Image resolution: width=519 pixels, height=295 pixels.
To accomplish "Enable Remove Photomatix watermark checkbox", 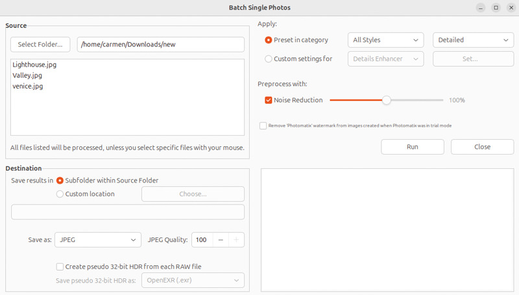I will (x=263, y=126).
